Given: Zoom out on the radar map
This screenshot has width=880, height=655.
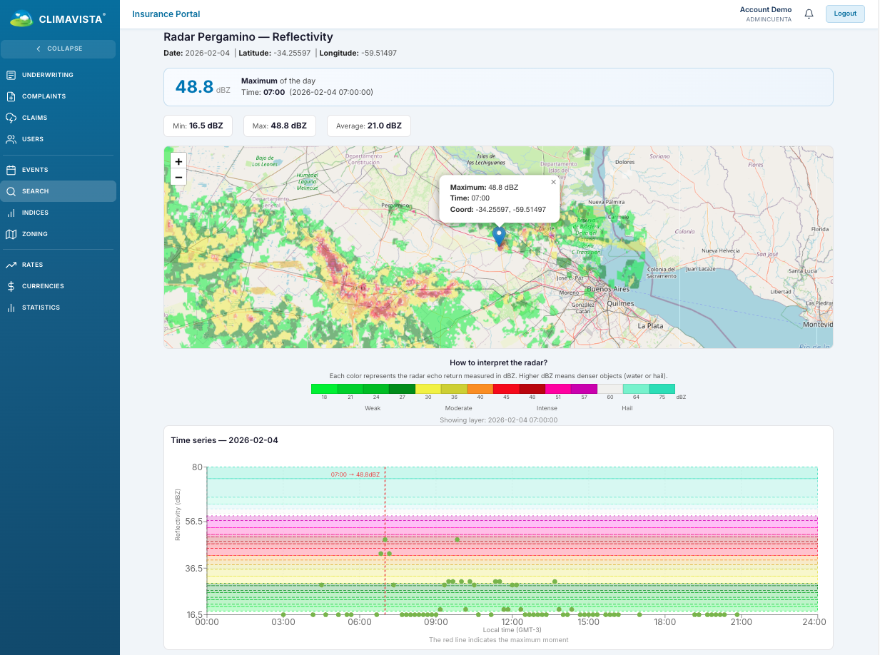Looking at the screenshot, I should tap(178, 177).
